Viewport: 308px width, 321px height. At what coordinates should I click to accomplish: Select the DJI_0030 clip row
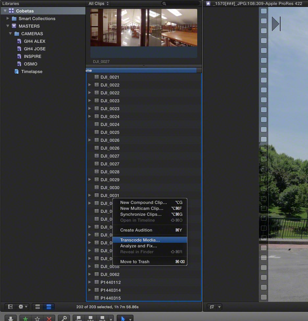144,187
